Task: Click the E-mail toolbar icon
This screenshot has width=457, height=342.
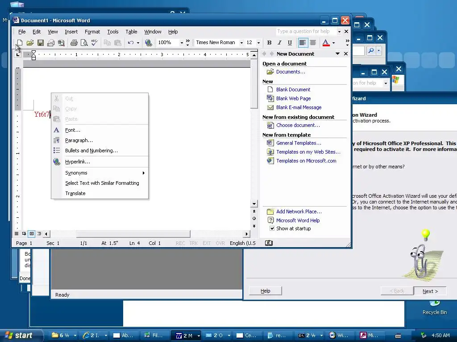Action: coord(51,43)
